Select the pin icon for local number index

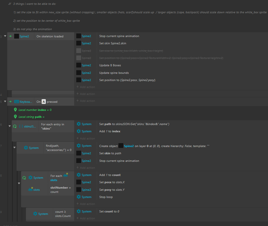click(x=15, y=110)
